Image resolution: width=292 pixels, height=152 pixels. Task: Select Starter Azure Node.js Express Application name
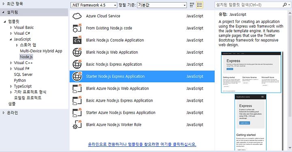click(121, 112)
